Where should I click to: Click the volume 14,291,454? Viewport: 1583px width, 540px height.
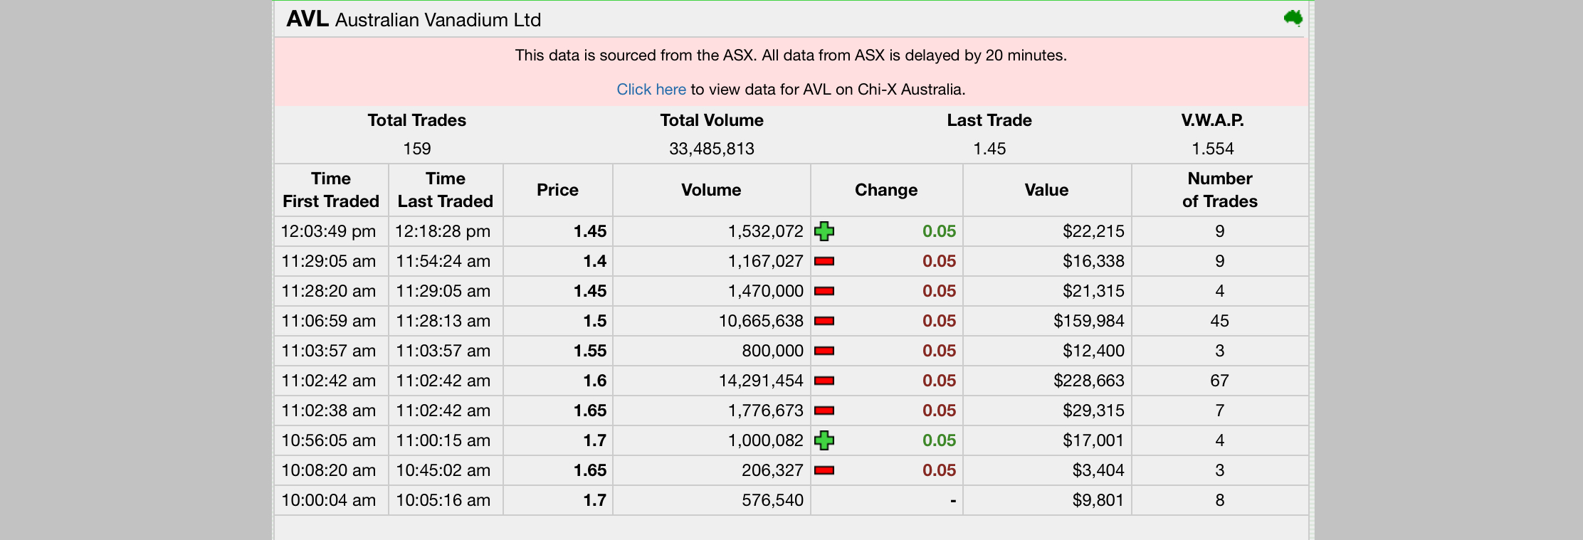click(761, 381)
